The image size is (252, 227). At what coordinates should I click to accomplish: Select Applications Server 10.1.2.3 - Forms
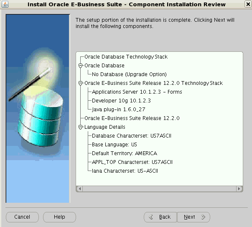click(x=137, y=92)
